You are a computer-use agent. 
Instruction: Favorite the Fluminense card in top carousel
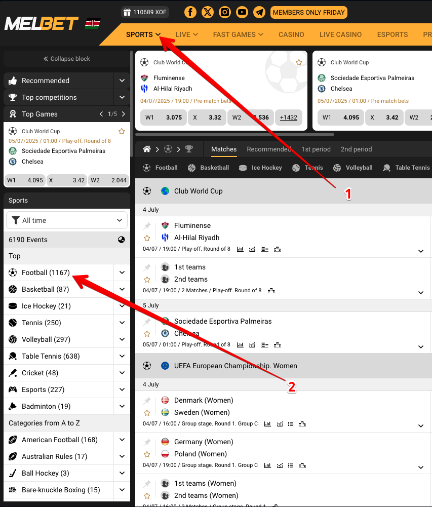click(x=299, y=62)
